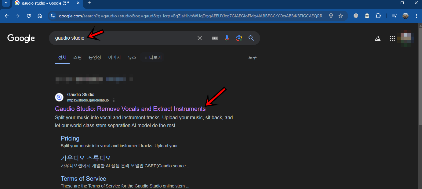Click the Gaudio Studio site favicon
Image resolution: width=422 pixels, height=189 pixels.
tap(59, 97)
